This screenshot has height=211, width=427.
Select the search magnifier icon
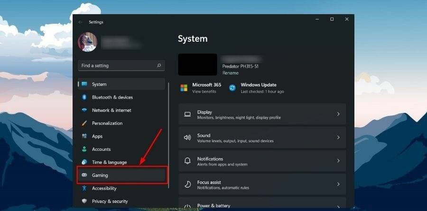point(159,66)
